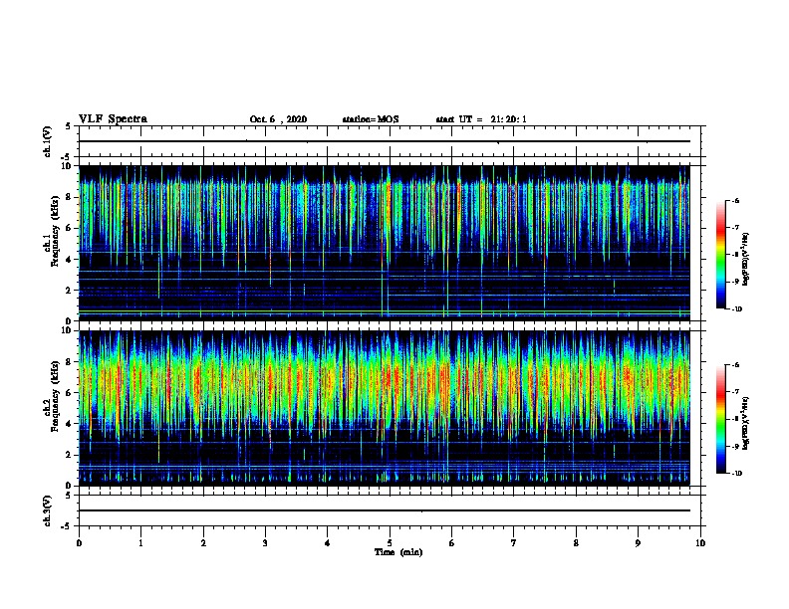Select the ch.2 spectrogram color bar
The width and height of the screenshot is (789, 609).
pyautogui.click(x=721, y=419)
